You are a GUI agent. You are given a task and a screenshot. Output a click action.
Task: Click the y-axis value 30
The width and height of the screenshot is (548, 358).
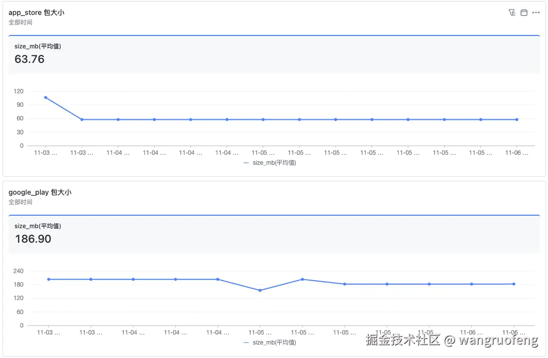20,132
